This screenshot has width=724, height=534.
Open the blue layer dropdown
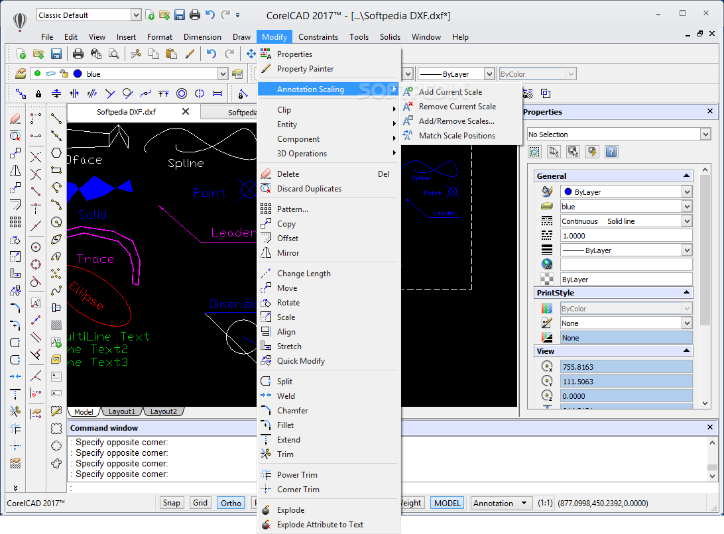click(x=223, y=74)
